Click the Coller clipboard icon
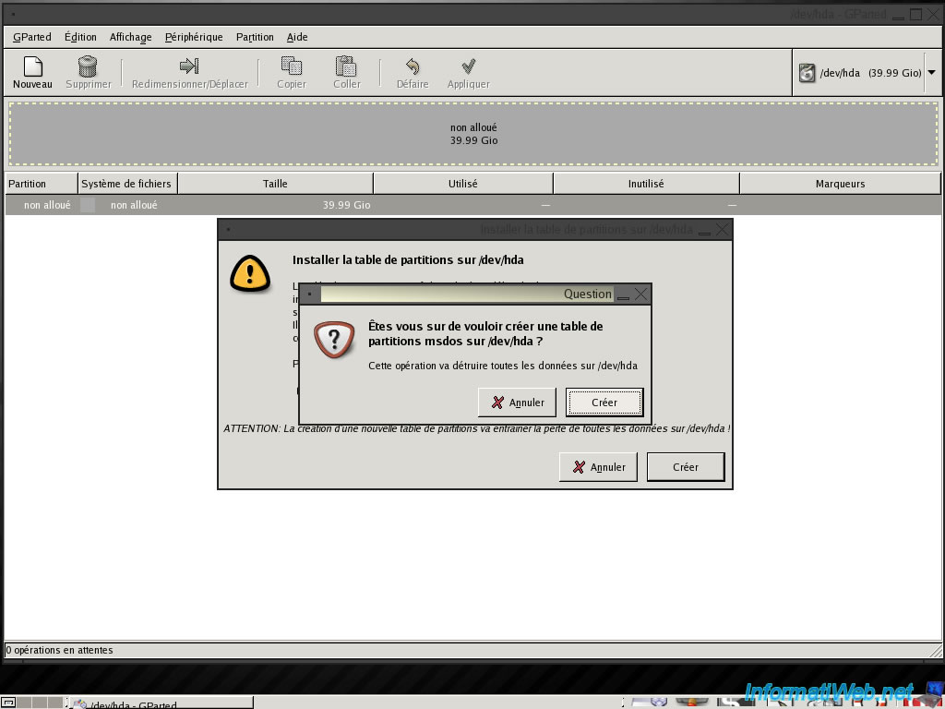This screenshot has width=945, height=709. (x=346, y=66)
